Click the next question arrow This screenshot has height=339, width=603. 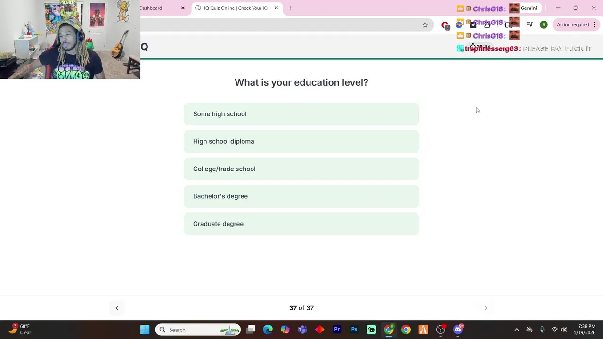[486, 308]
